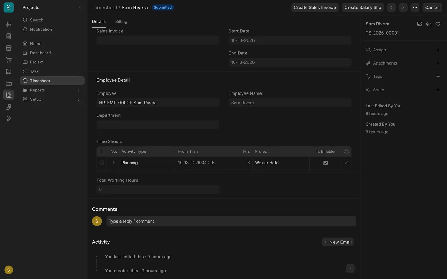
Task: Open the Time Sheets table settings gear
Action: point(346,151)
